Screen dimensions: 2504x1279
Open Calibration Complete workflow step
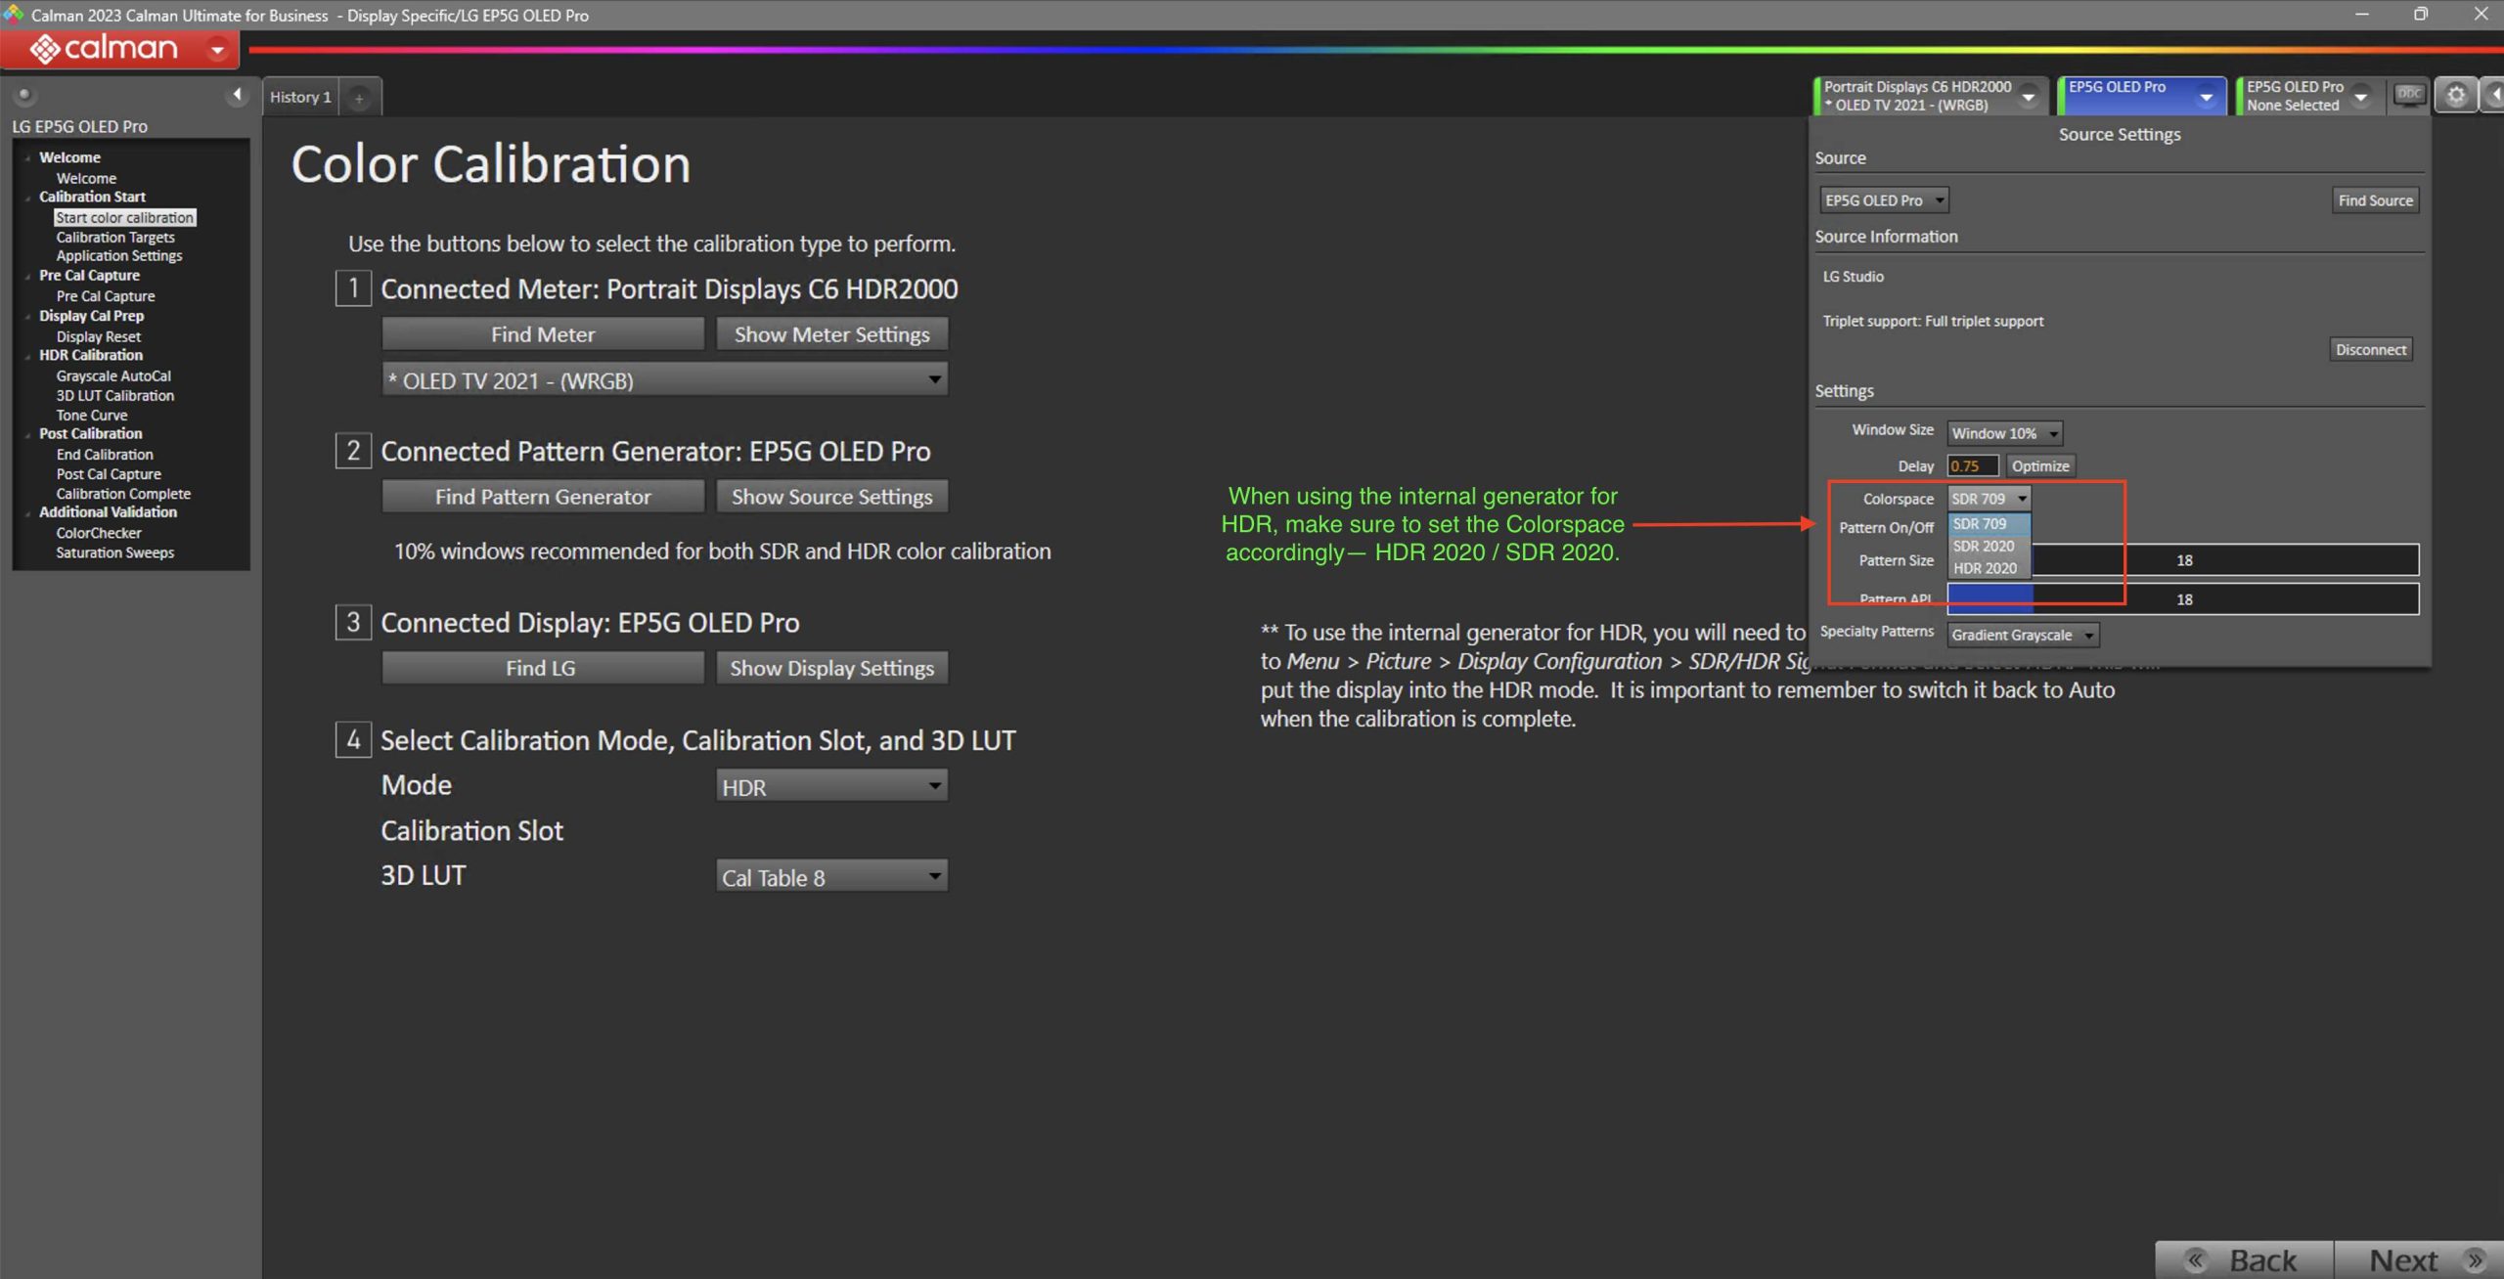click(123, 494)
